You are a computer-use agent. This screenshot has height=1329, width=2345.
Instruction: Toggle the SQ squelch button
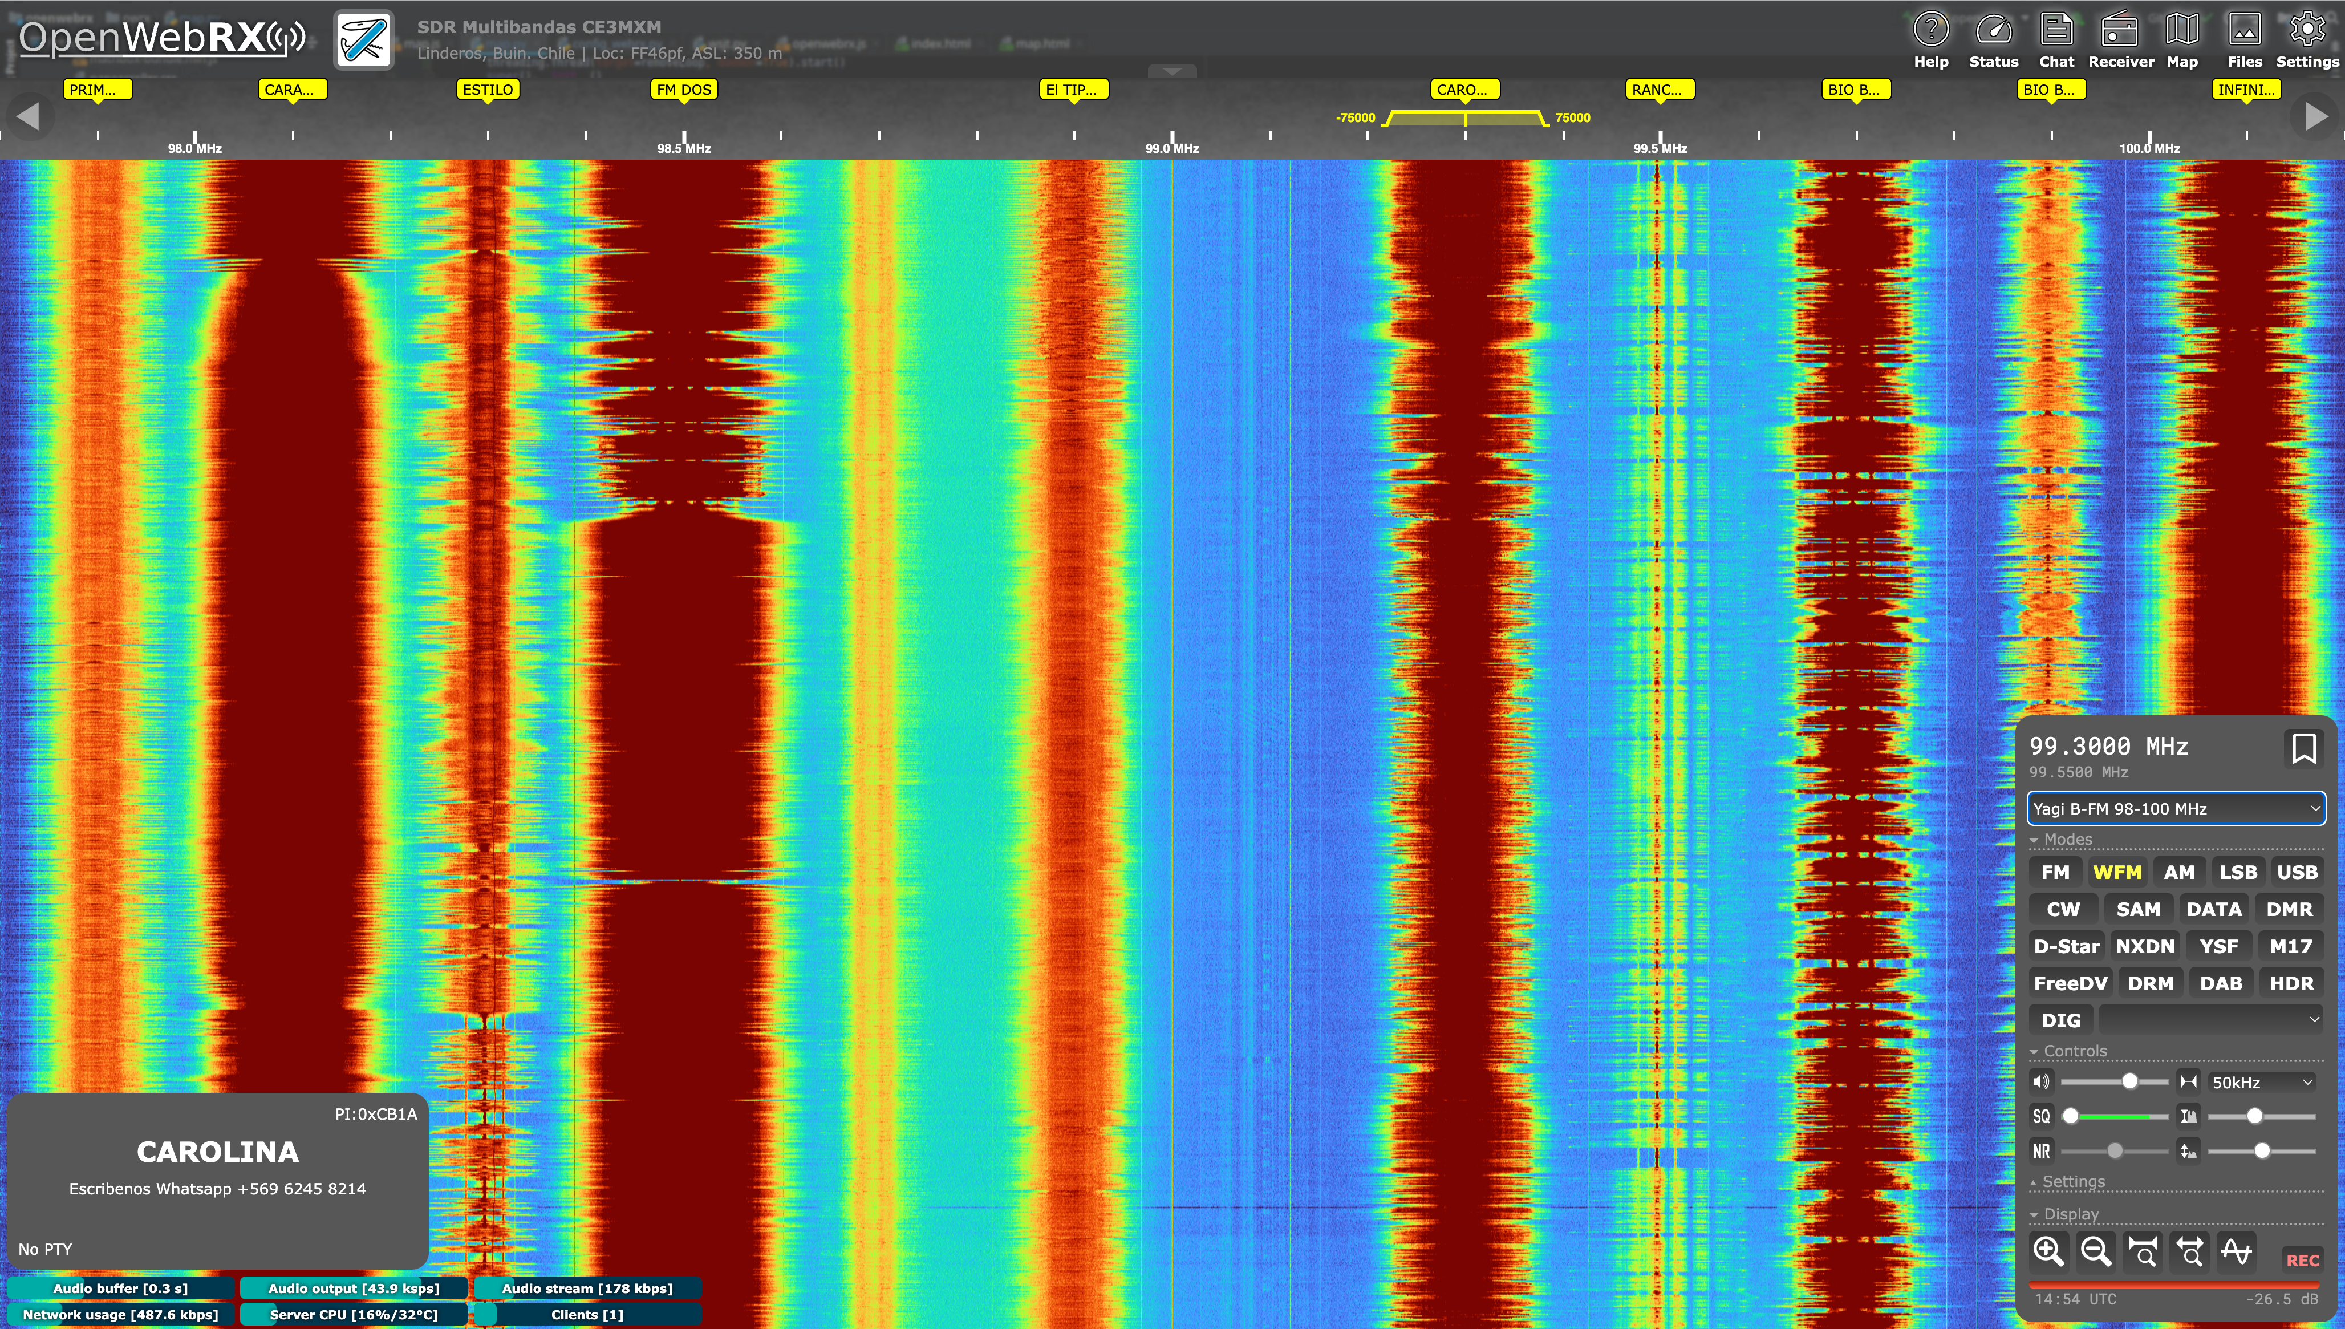tap(2041, 1116)
